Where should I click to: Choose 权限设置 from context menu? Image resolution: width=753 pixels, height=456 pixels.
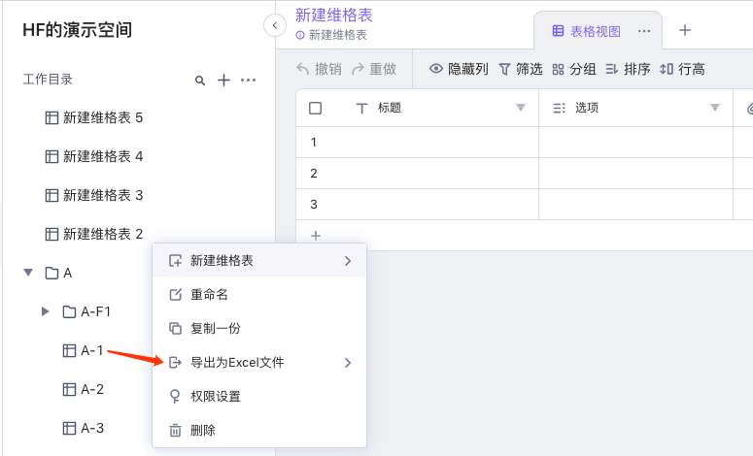[259, 397]
